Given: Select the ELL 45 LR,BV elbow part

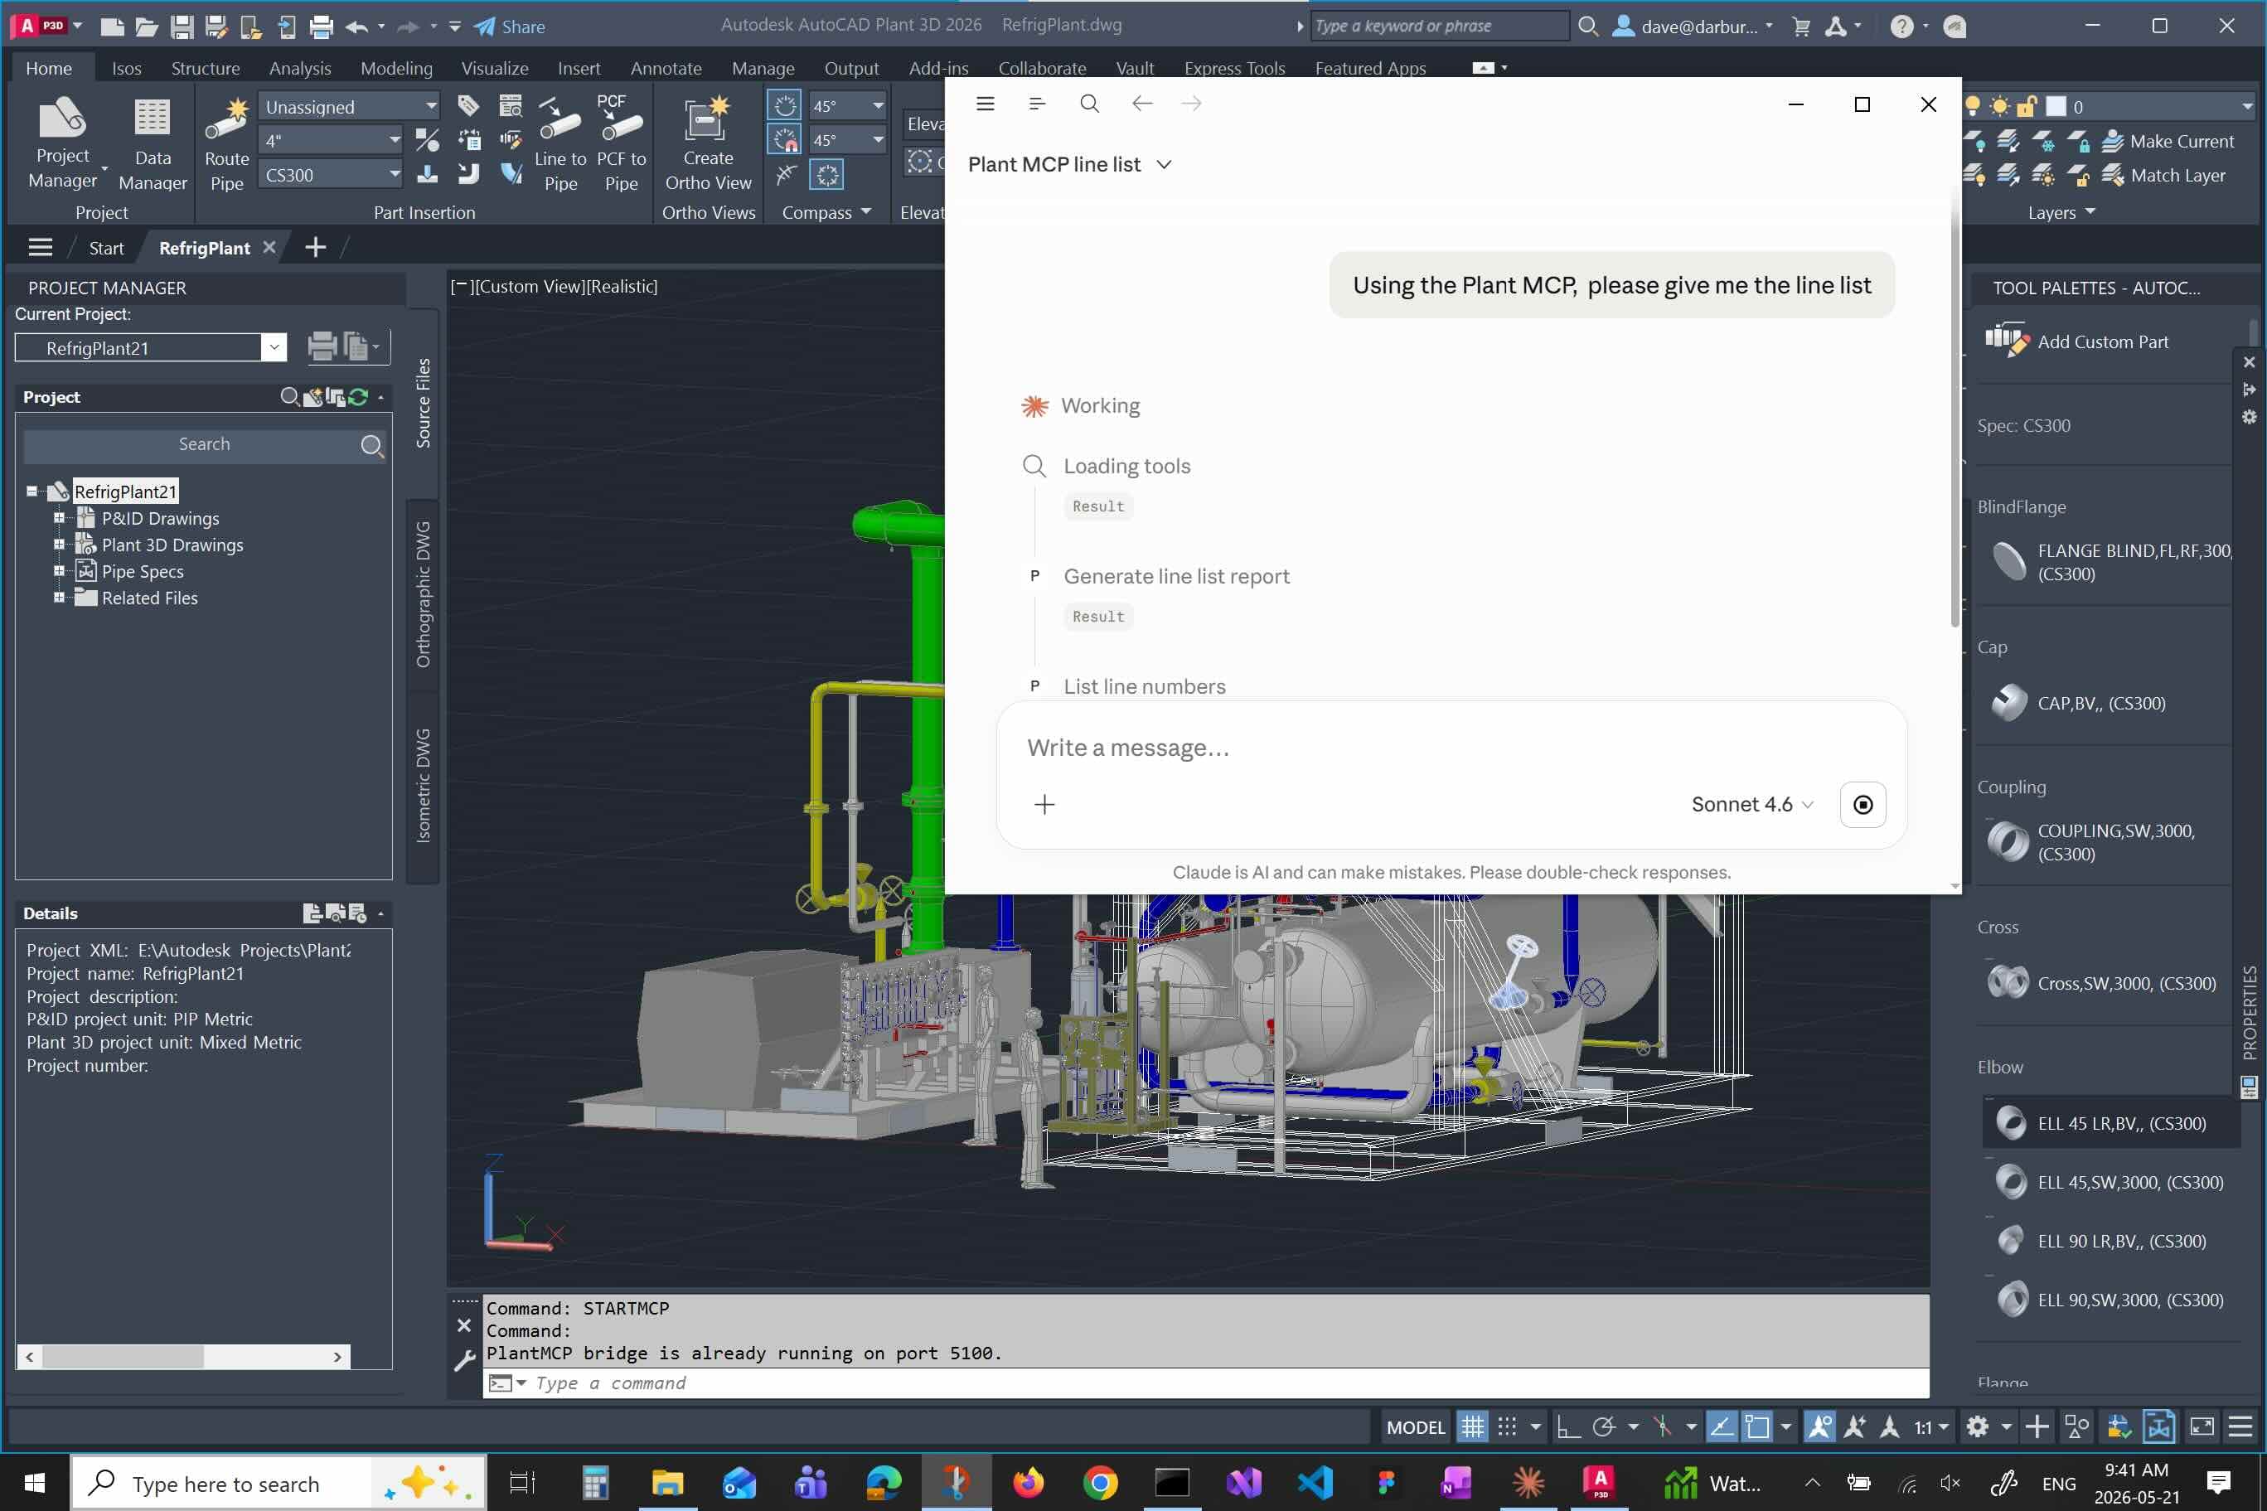Looking at the screenshot, I should tap(2111, 1122).
